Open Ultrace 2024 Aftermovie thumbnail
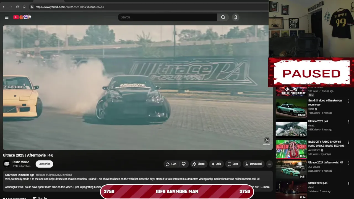This screenshot has height=199, width=354. pyautogui.click(x=291, y=170)
